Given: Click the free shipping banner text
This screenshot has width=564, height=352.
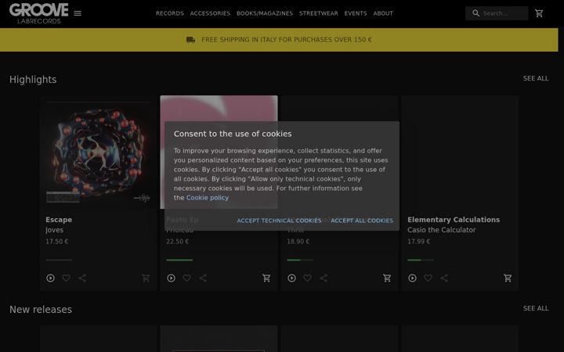Looking at the screenshot, I should (287, 40).
